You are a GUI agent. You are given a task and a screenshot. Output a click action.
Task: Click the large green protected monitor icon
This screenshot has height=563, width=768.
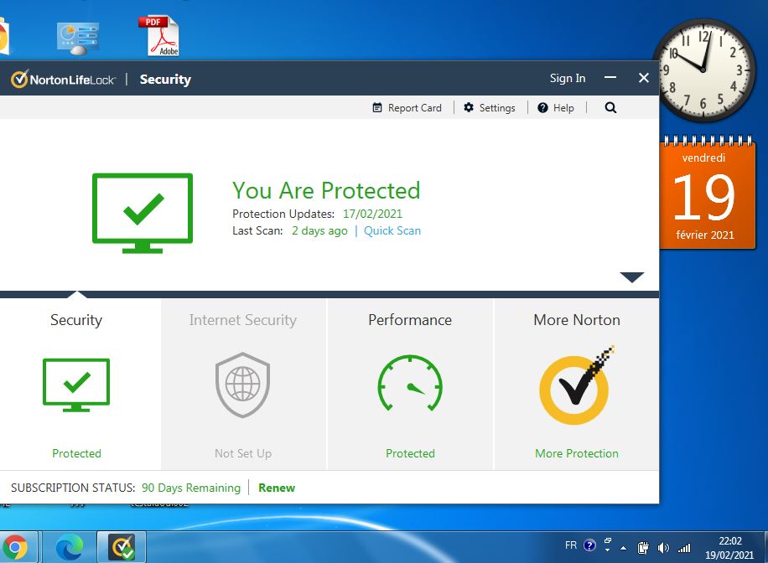click(143, 213)
